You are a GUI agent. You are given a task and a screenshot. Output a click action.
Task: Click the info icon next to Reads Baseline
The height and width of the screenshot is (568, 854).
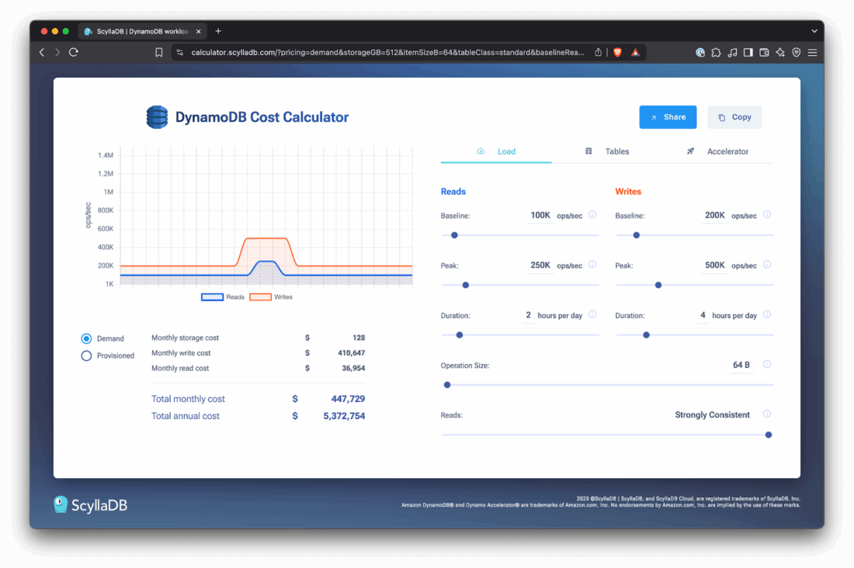click(x=592, y=215)
